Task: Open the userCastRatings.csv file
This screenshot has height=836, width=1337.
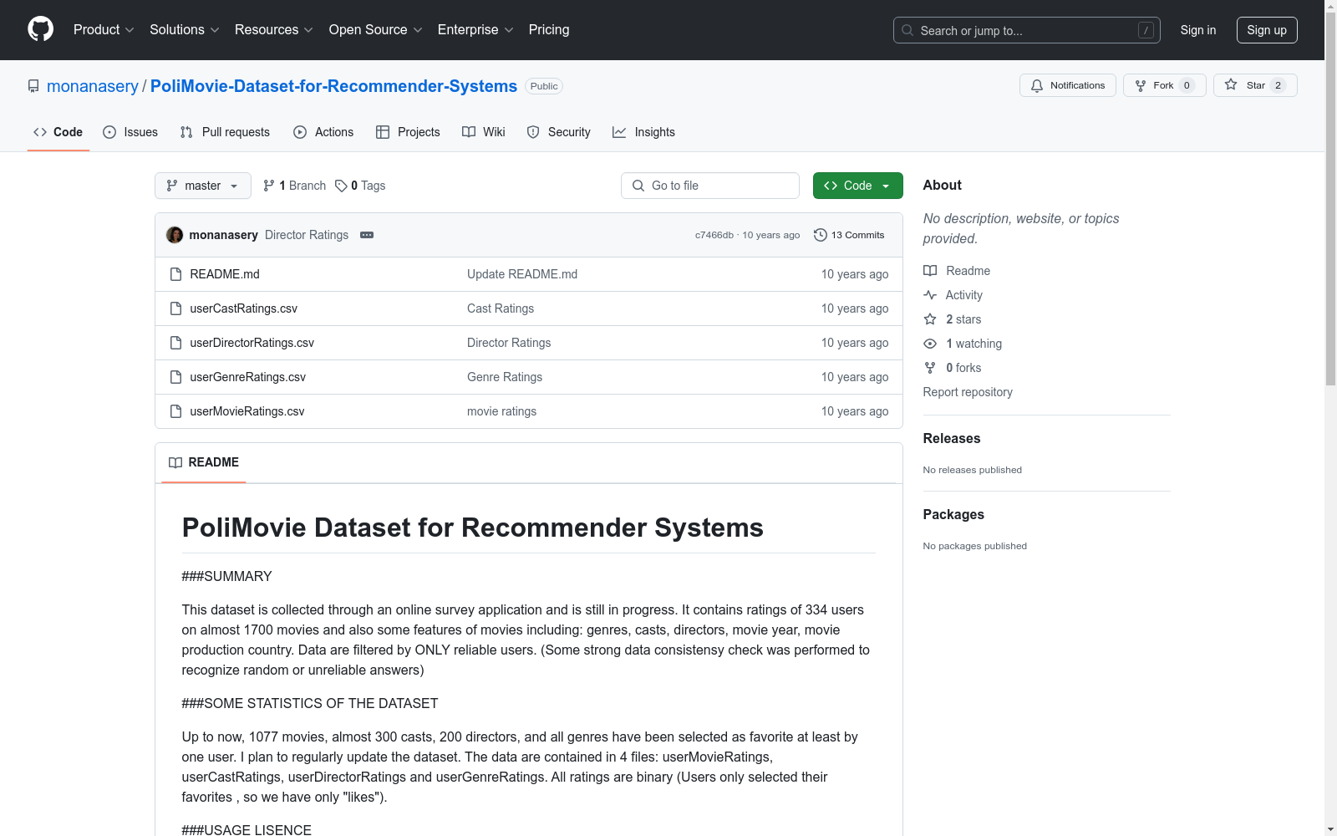Action: (x=244, y=308)
